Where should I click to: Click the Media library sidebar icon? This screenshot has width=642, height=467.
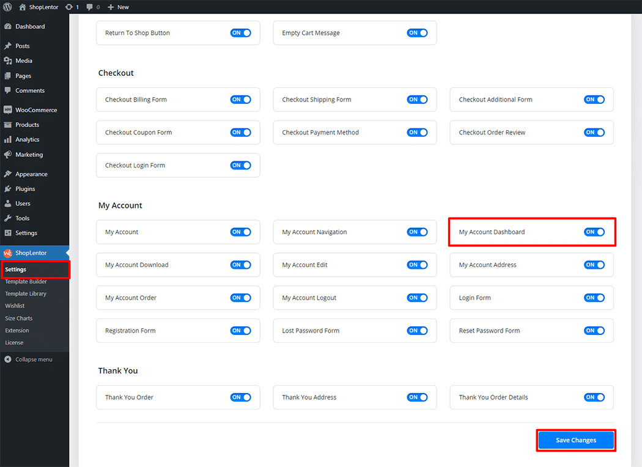(x=8, y=61)
